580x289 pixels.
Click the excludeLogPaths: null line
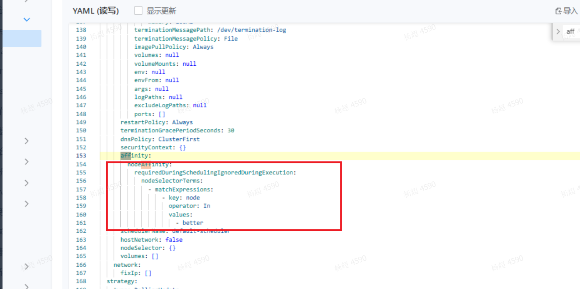[x=170, y=106]
